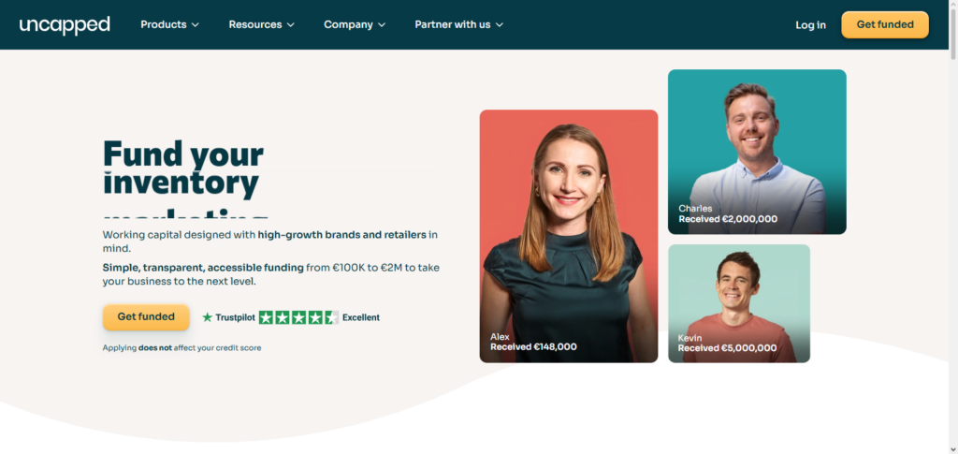Select Kevin's testimonial photo card
Image resolution: width=958 pixels, height=454 pixels.
(739, 303)
